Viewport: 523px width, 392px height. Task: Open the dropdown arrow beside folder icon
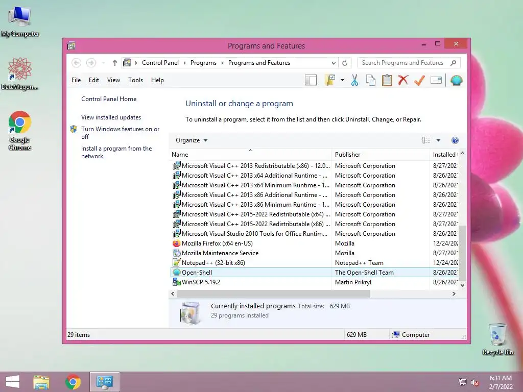click(342, 80)
